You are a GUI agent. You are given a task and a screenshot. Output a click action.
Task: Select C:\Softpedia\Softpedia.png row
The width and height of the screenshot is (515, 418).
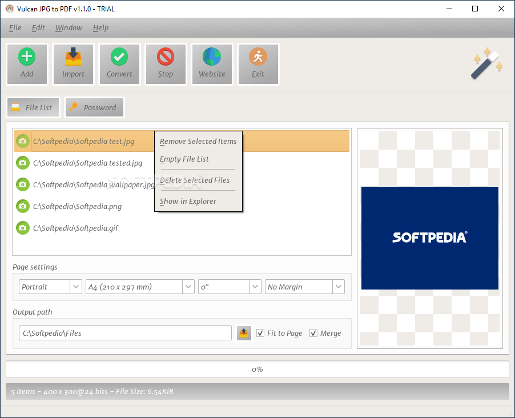(182, 206)
